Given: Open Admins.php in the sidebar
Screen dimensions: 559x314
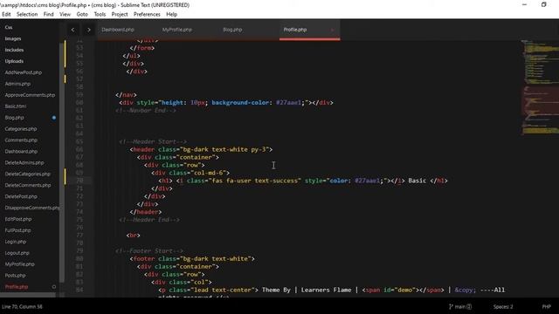Looking at the screenshot, I should coord(17,84).
